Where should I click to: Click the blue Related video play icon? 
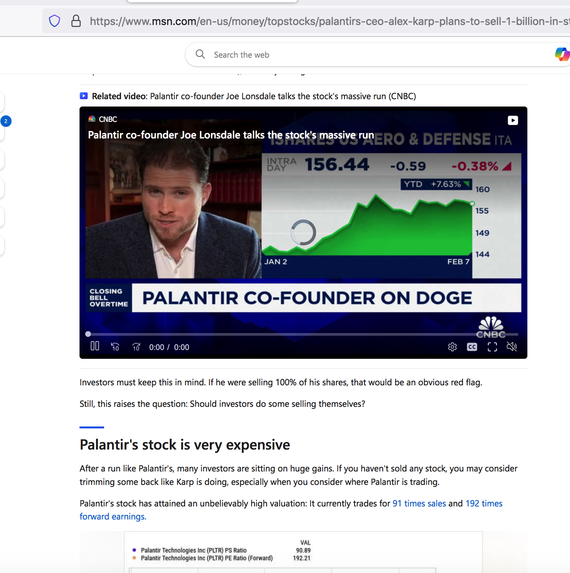(84, 96)
